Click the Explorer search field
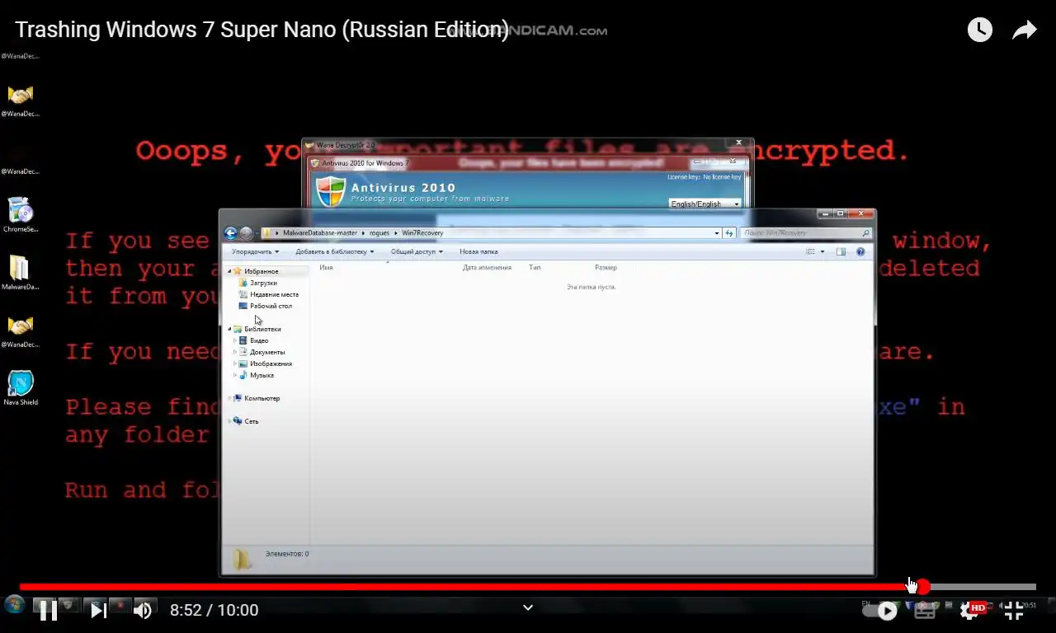 tap(806, 233)
